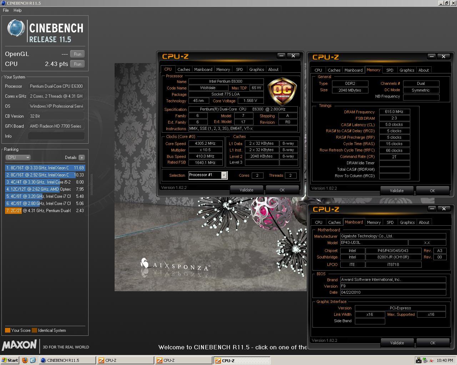Open the Processor #1 selection dropdown
The height and width of the screenshot is (365, 457).
224,175
